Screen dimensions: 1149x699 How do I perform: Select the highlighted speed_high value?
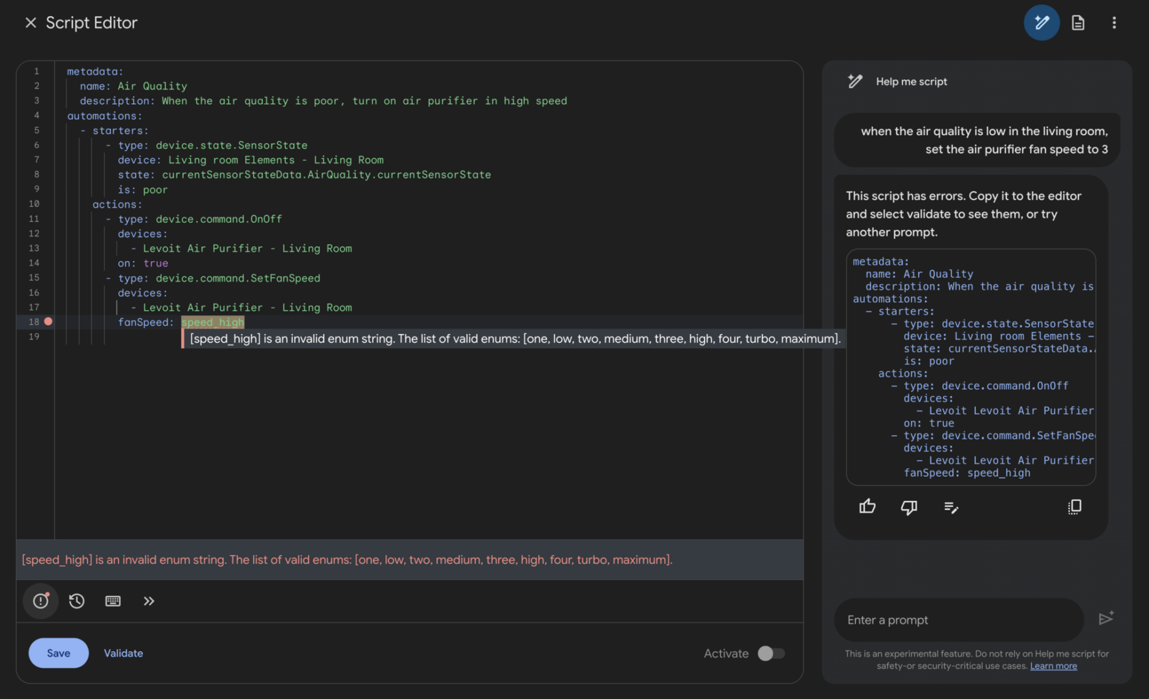[x=212, y=322]
